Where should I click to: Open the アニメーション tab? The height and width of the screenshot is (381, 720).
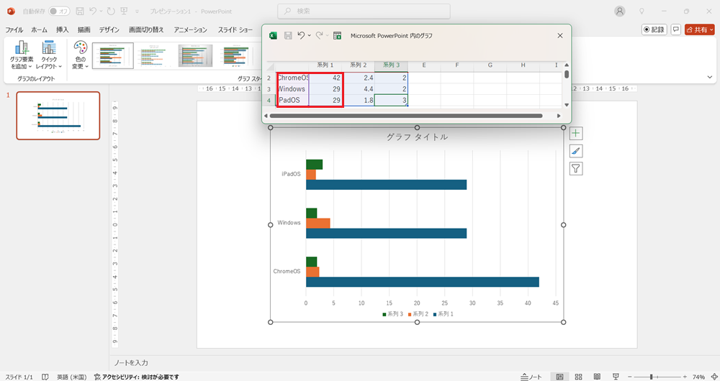[190, 29]
